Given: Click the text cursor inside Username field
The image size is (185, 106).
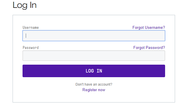Looking at the screenshot, I should click(26, 36).
